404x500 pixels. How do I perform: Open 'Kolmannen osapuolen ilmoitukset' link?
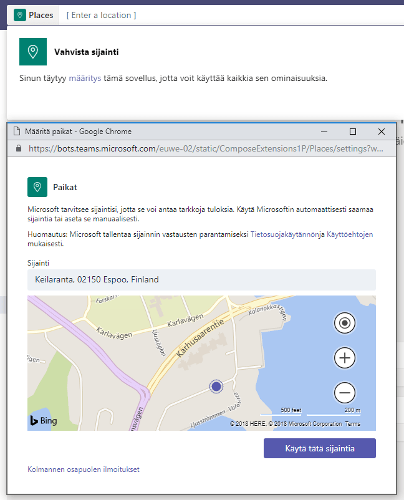point(84,469)
